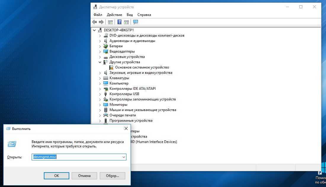326x187 pixels.
Task: Expand the Видеоадаптеры category
Action: tap(100, 51)
